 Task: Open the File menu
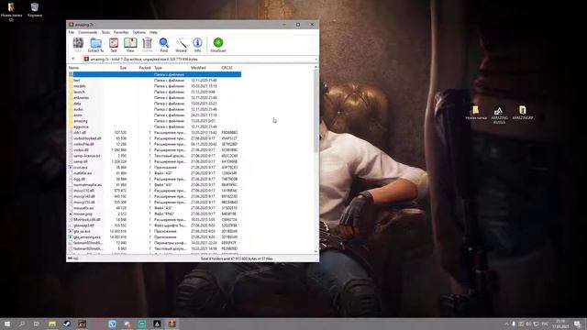click(72, 33)
